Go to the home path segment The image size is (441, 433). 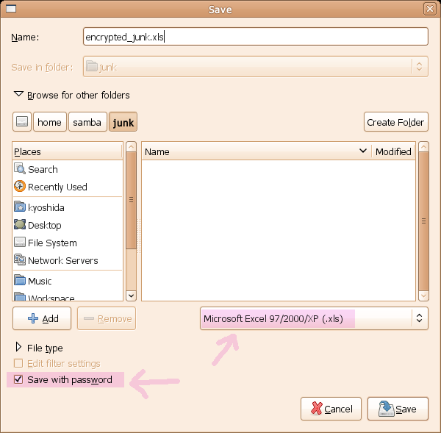(x=49, y=122)
